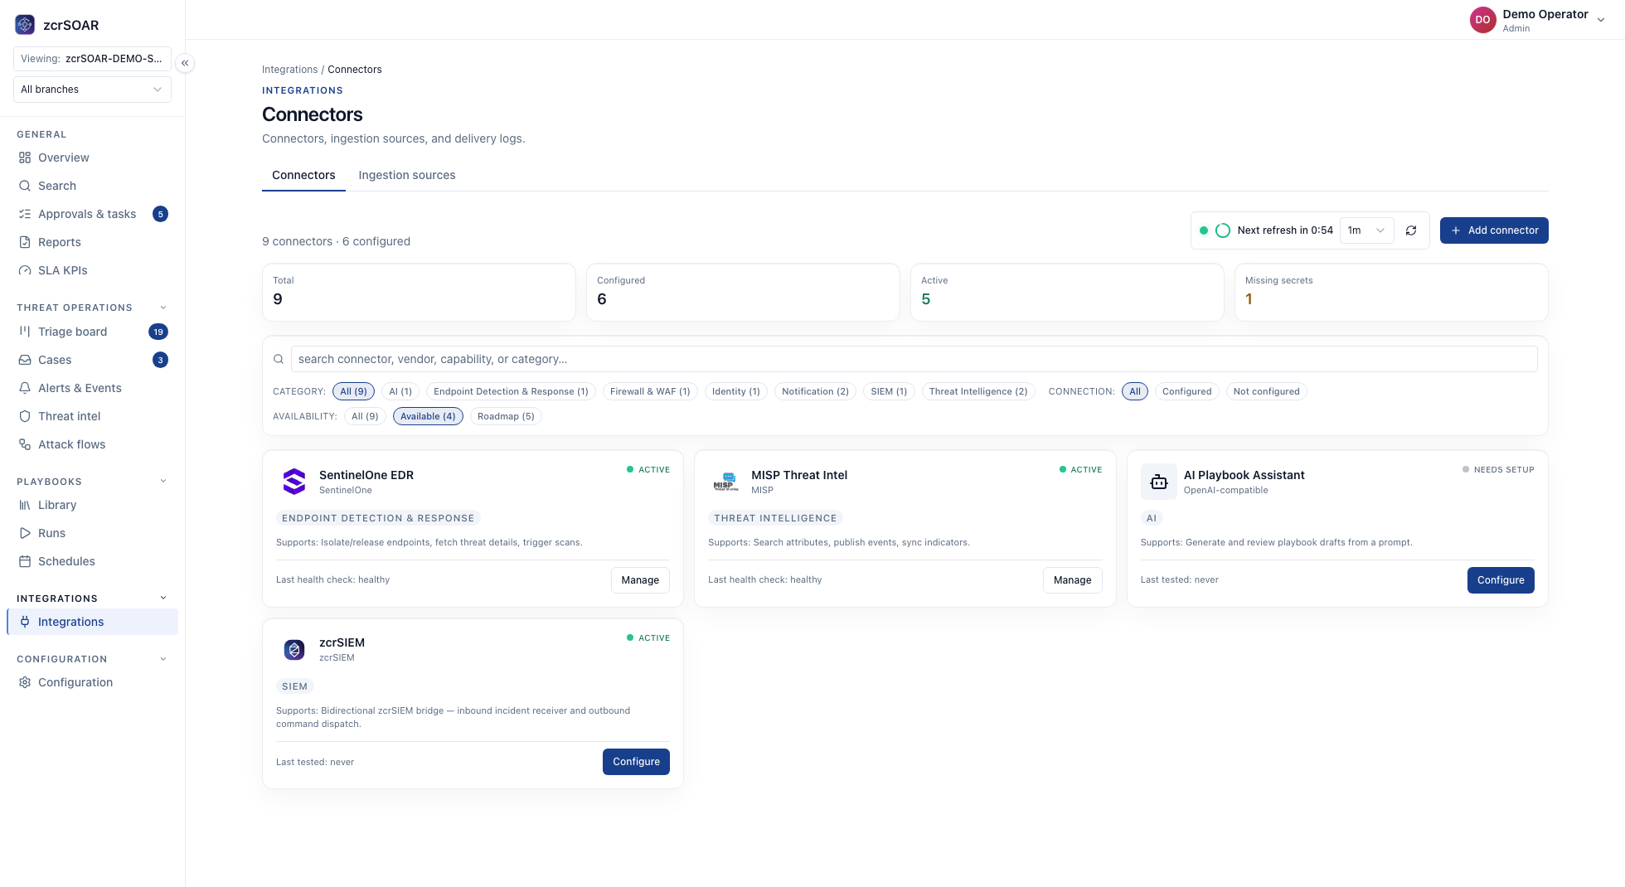This screenshot has height=887, width=1625.
Task: Collapse the Integrations sidebar section
Action: pos(163,598)
